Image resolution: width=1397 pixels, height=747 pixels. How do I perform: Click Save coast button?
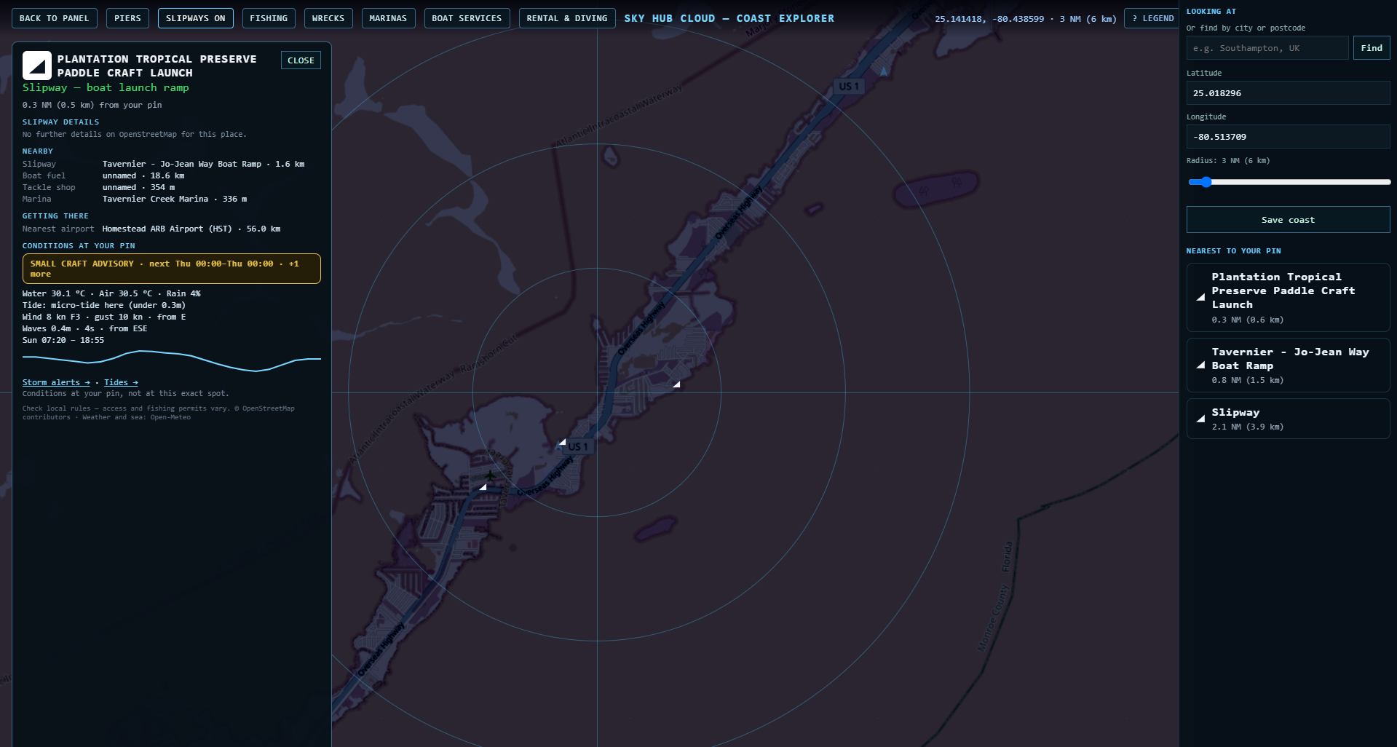(x=1288, y=220)
